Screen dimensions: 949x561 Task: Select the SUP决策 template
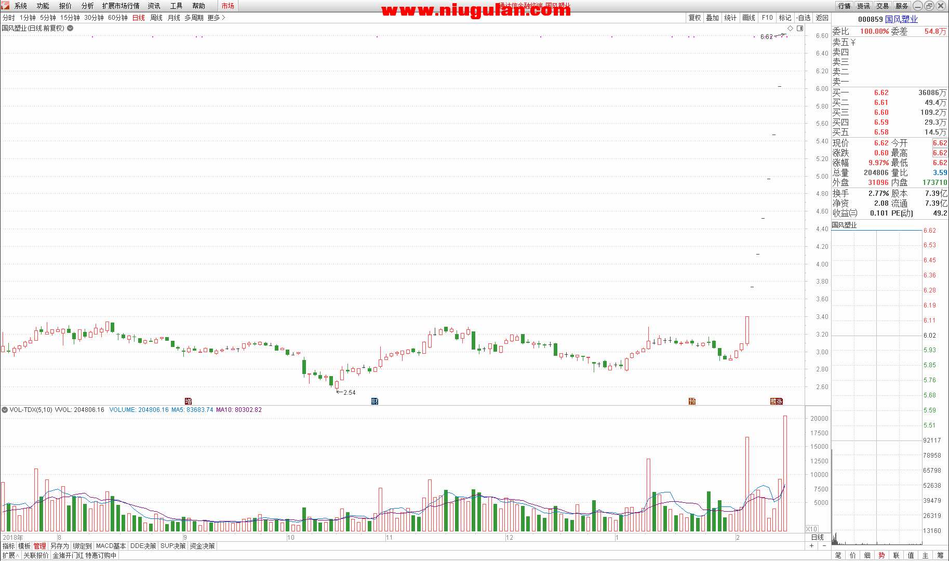tap(173, 546)
